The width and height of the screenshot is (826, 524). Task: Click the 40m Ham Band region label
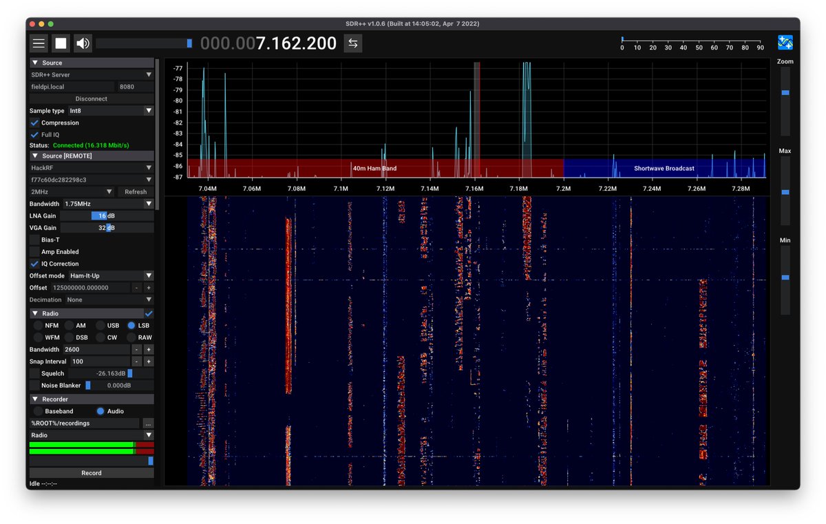pos(374,168)
